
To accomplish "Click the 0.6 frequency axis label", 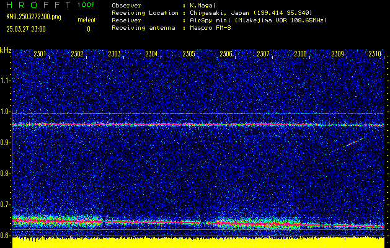I will coord(4,236).
